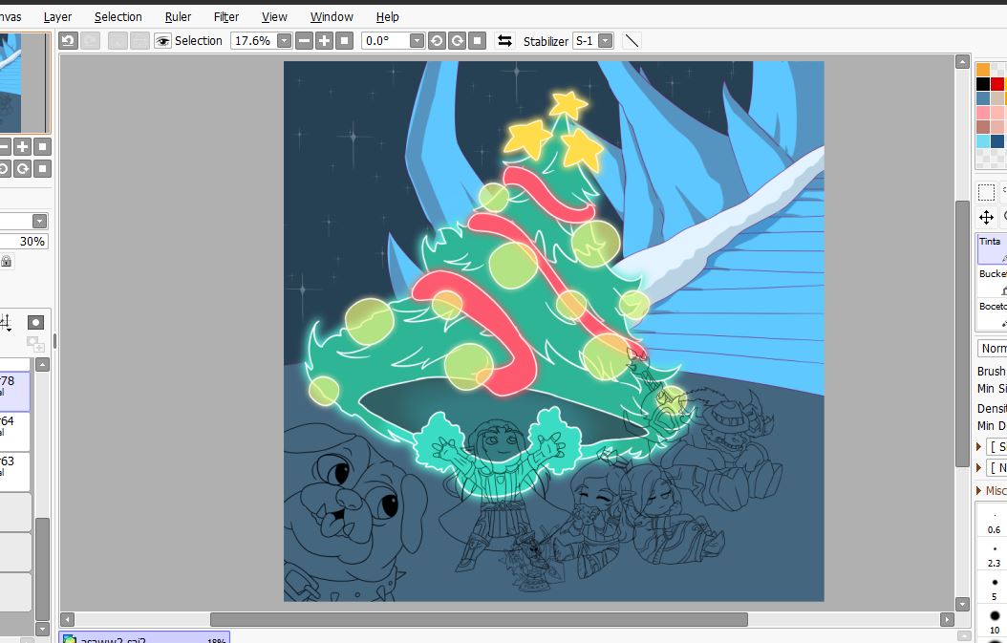Click the layer mask circle icon
The image size is (1007, 643).
pos(36,323)
